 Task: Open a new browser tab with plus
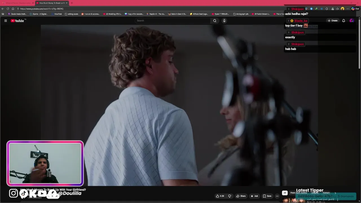[72, 3]
